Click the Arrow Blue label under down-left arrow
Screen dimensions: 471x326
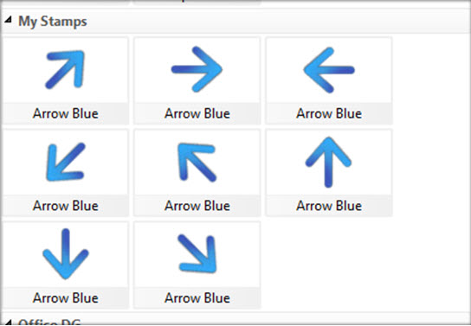[66, 206]
